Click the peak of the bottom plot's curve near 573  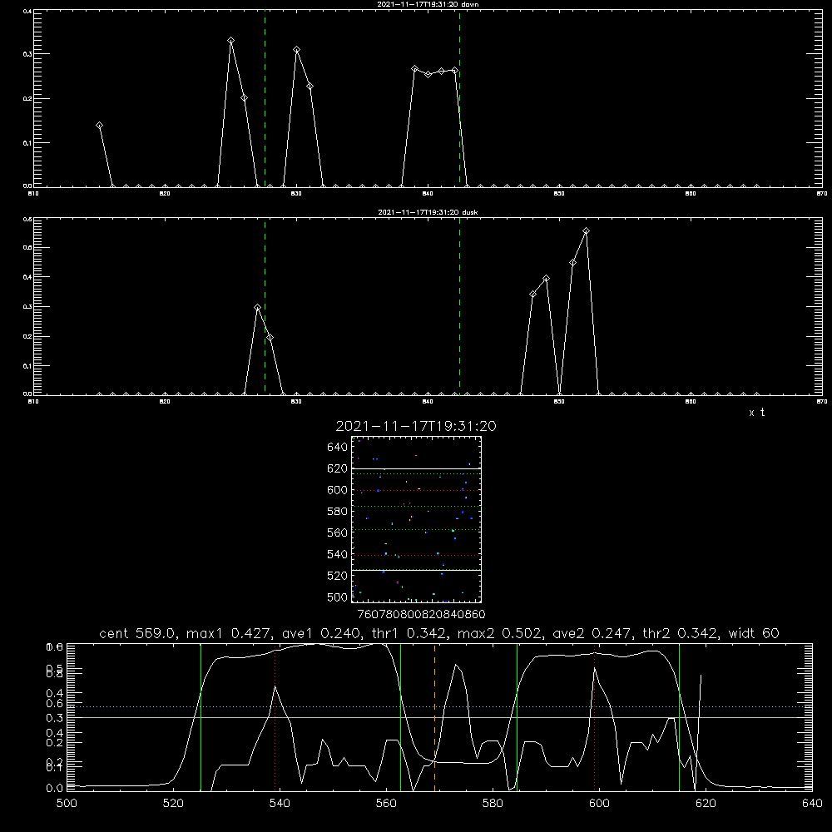click(455, 664)
